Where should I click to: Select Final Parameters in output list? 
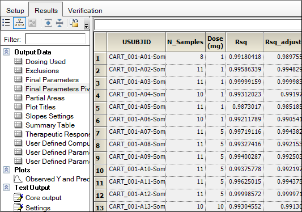pyautogui.click(x=52, y=79)
